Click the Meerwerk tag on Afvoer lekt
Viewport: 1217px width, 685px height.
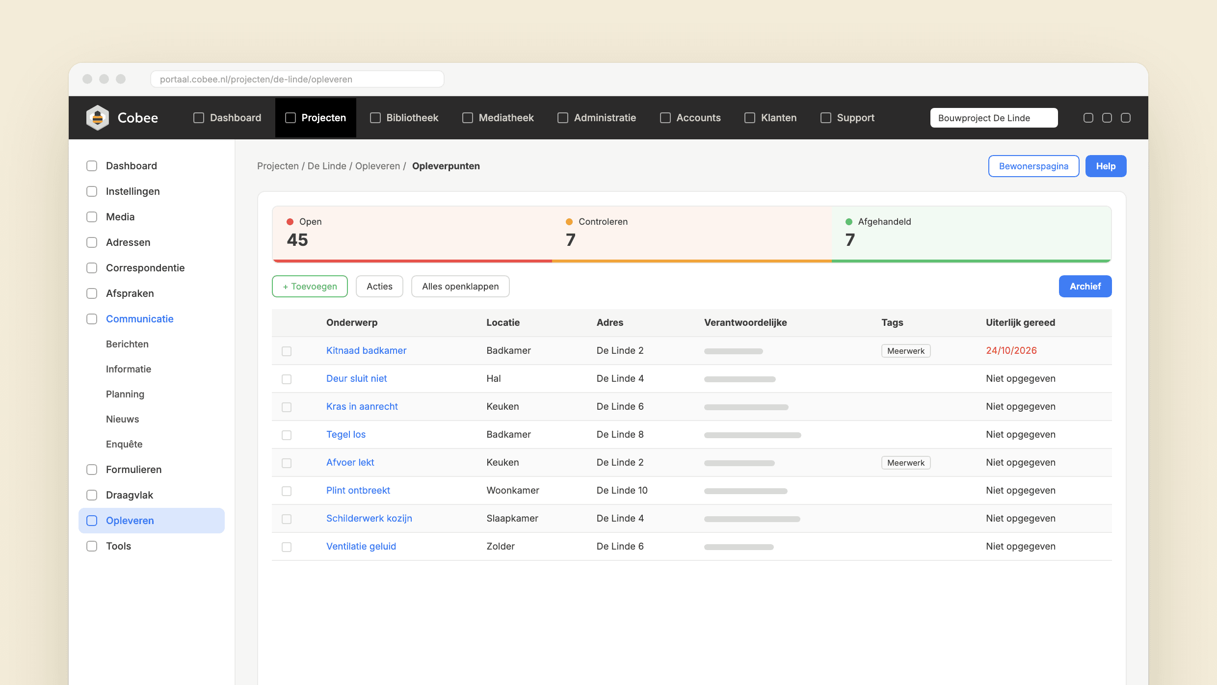point(906,463)
